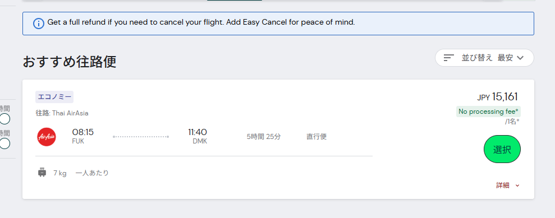Click the 一人あたり baggage allowance text

click(x=92, y=173)
